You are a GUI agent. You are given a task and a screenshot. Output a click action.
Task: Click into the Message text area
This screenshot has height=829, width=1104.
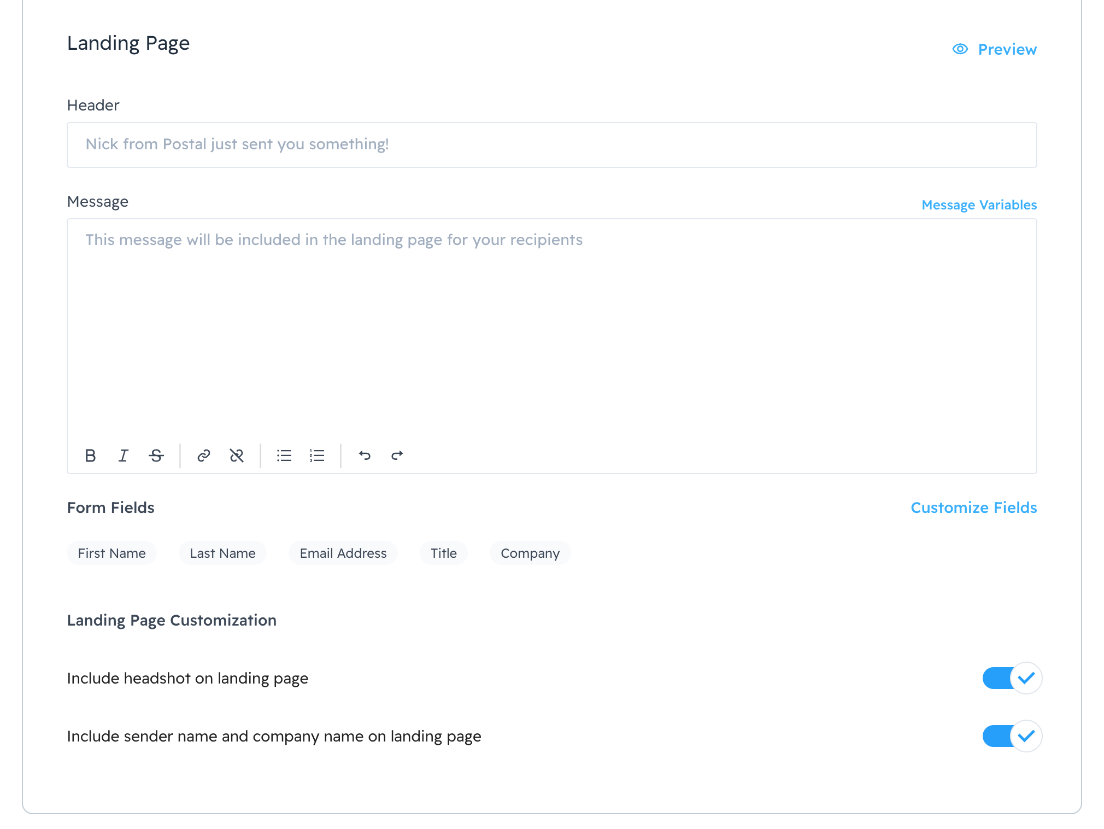[551, 328]
